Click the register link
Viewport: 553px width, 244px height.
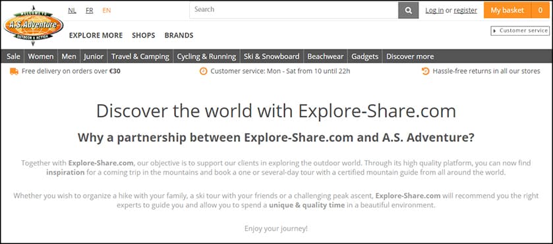[465, 11]
